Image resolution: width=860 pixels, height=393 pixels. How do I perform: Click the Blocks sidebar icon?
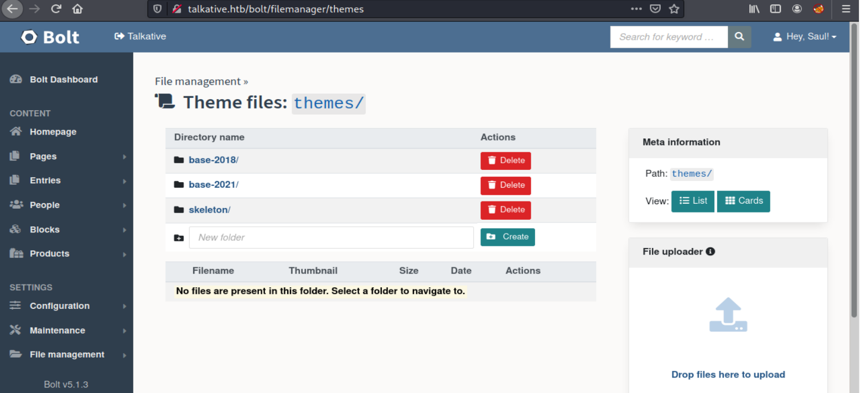[15, 229]
